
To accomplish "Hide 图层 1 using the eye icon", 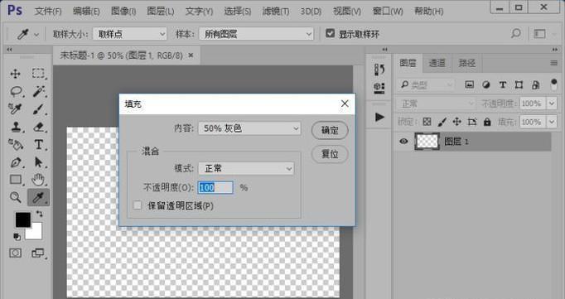I will 403,141.
